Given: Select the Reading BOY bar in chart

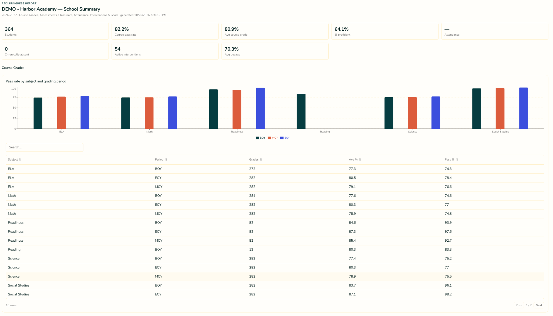Looking at the screenshot, I should pos(301,111).
